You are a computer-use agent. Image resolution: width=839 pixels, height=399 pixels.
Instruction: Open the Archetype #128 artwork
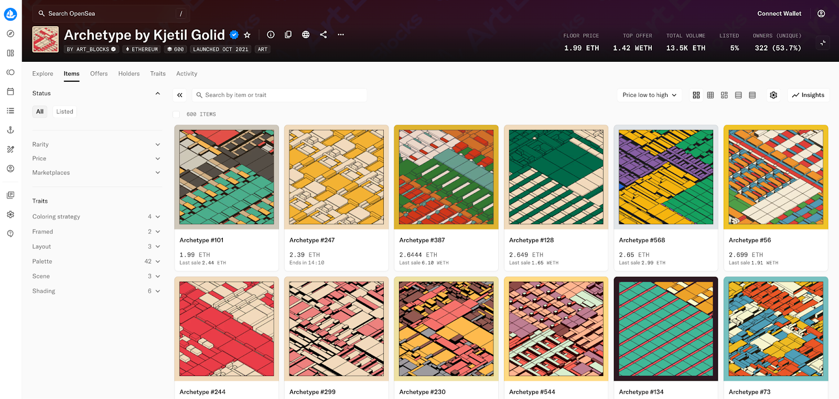click(556, 177)
